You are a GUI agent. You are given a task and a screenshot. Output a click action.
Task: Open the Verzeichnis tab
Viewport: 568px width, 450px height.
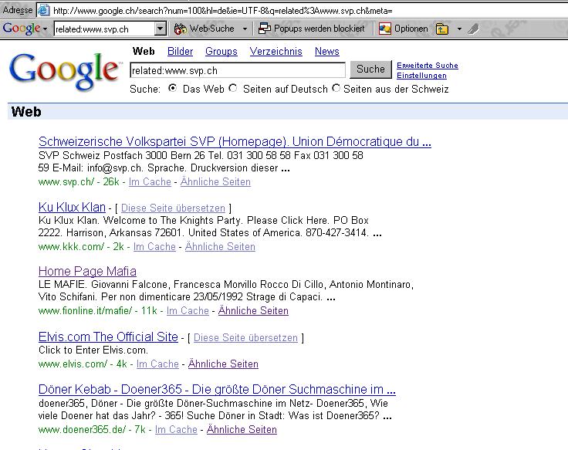(x=276, y=52)
